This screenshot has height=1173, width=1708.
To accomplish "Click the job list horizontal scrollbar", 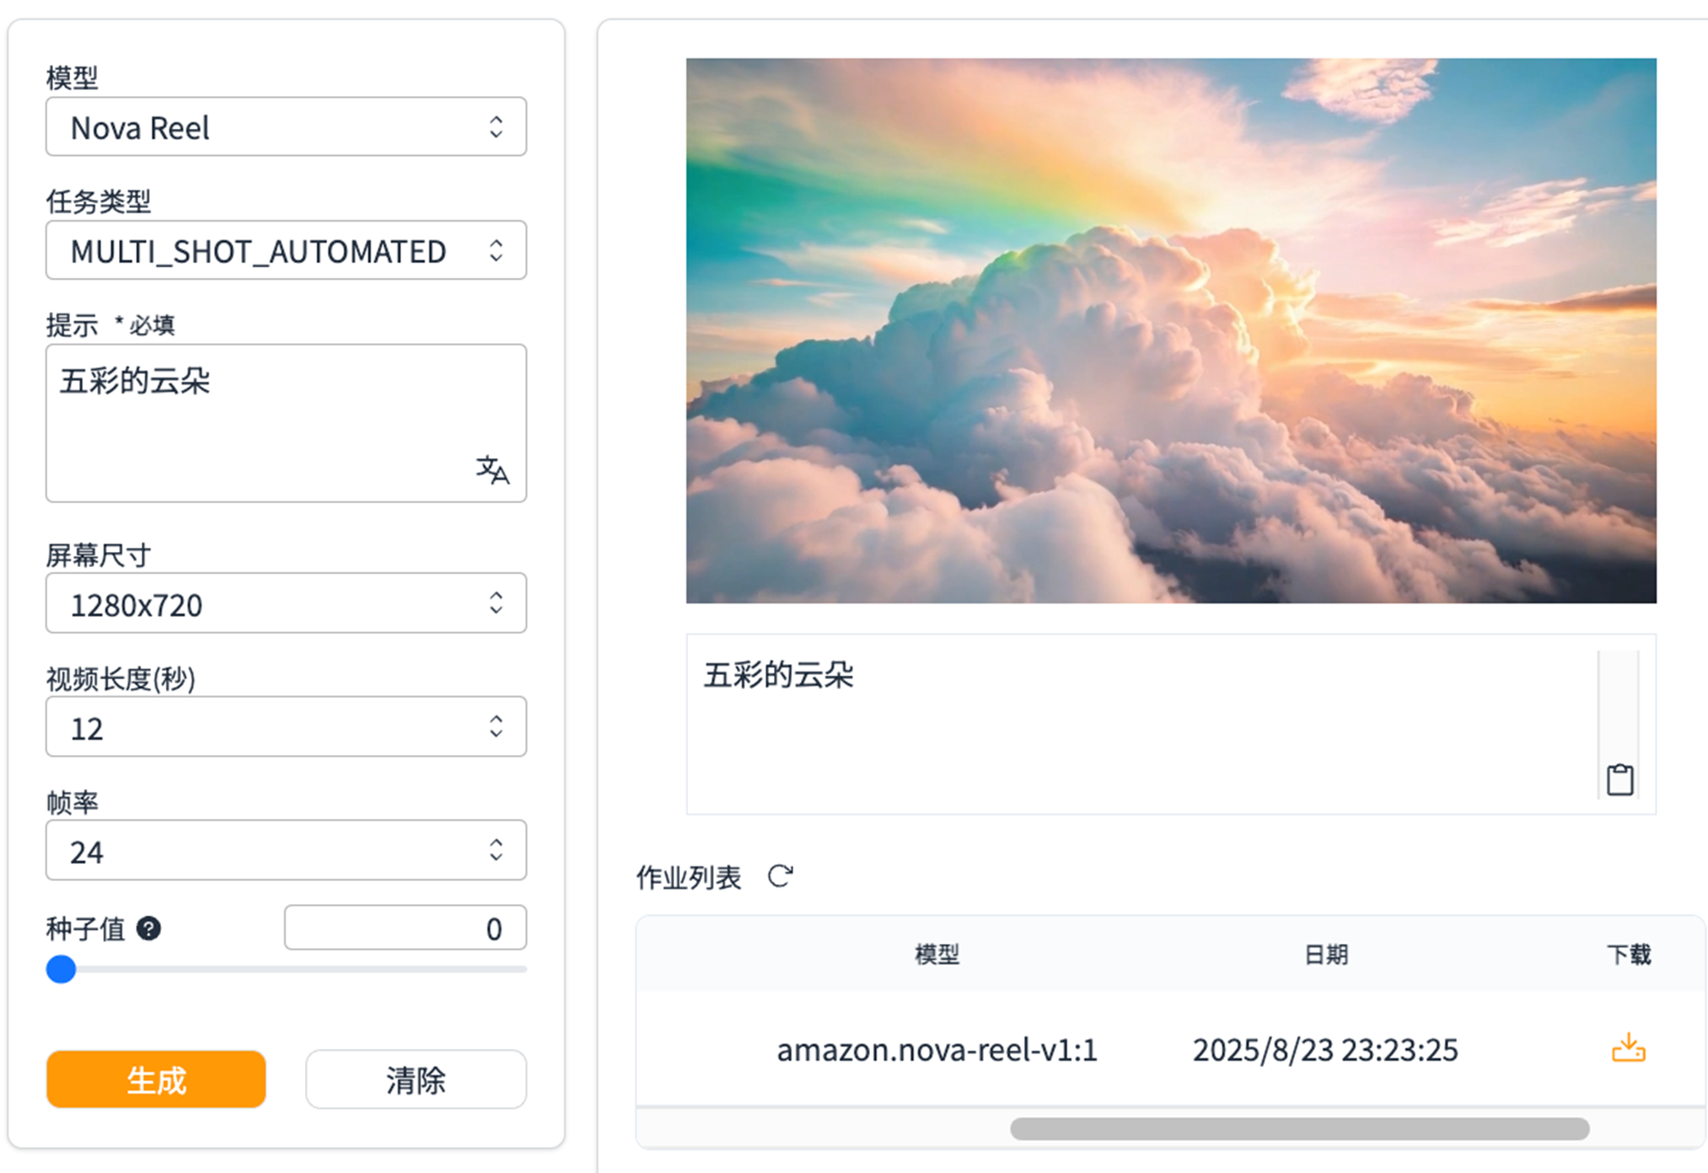I will point(1298,1129).
